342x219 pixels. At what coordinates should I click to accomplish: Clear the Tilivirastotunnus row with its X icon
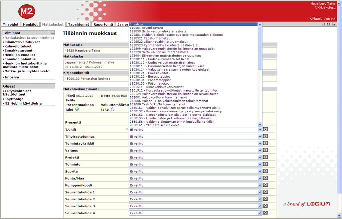(x=266, y=136)
